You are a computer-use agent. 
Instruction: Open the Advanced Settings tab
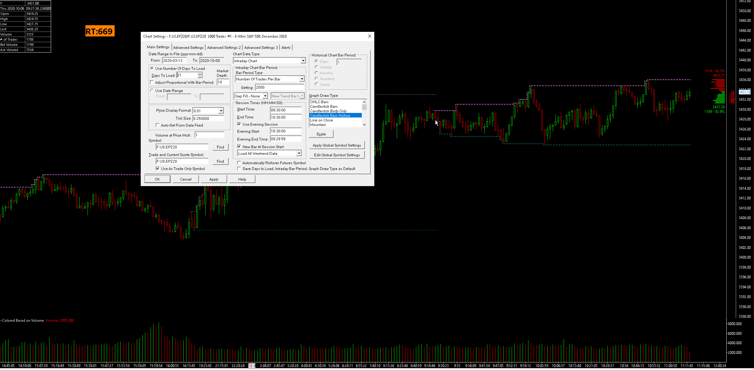pyautogui.click(x=188, y=48)
